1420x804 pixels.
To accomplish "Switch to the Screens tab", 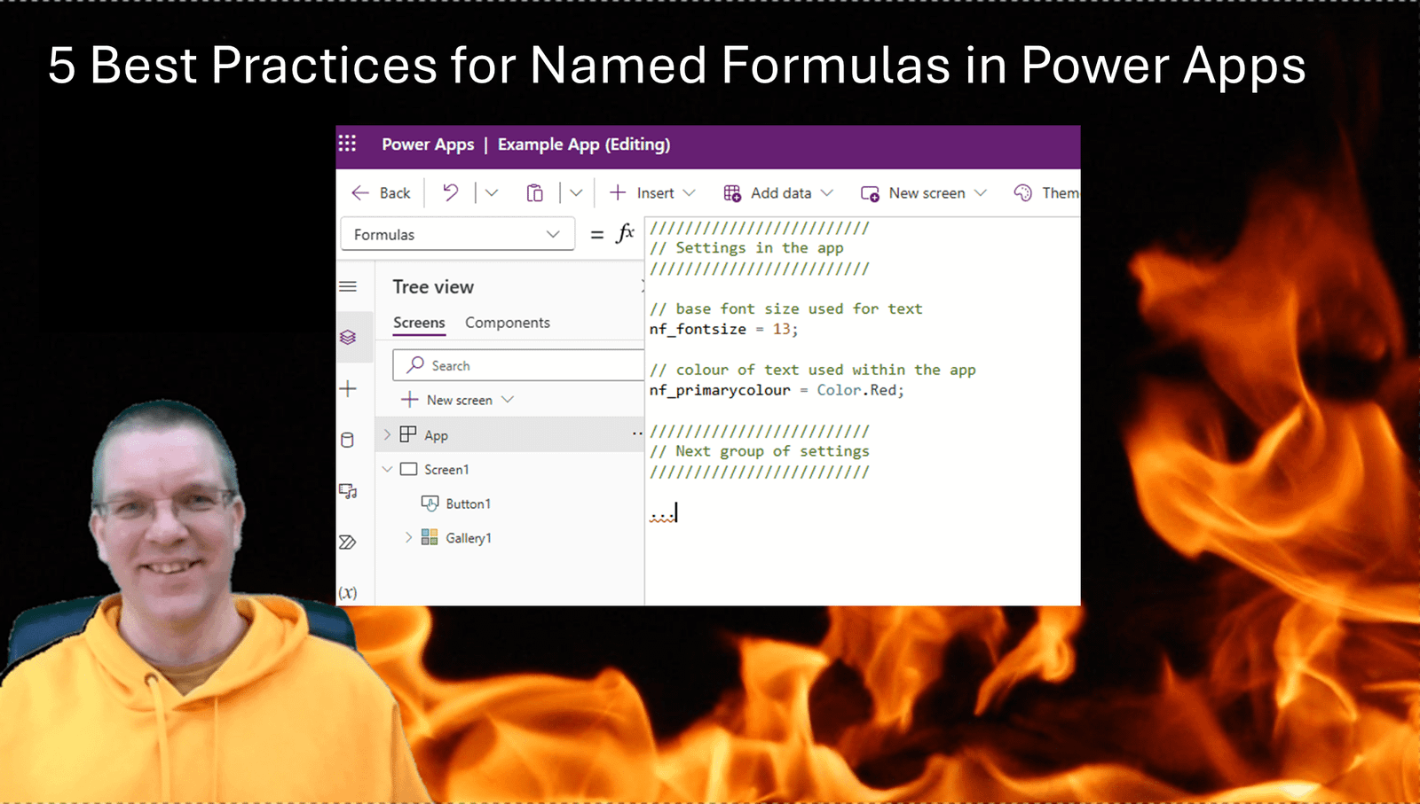I will click(419, 323).
